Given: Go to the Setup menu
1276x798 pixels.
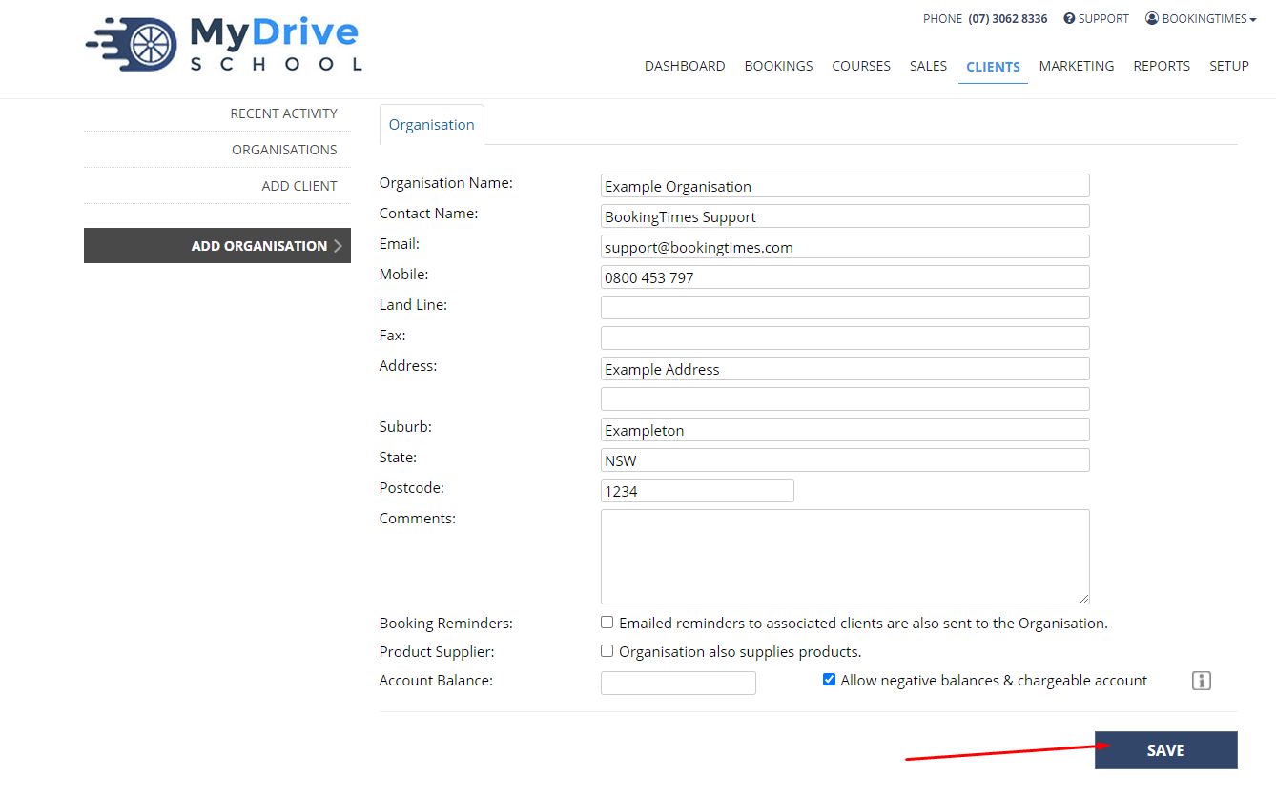Looking at the screenshot, I should pyautogui.click(x=1229, y=66).
